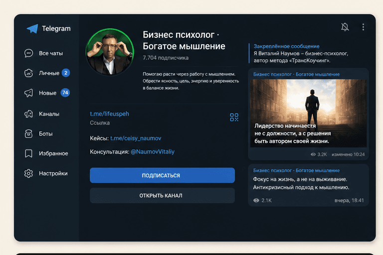383x255 pixels.
Task: Open the t.me/lifeuspeh link
Action: tap(109, 114)
